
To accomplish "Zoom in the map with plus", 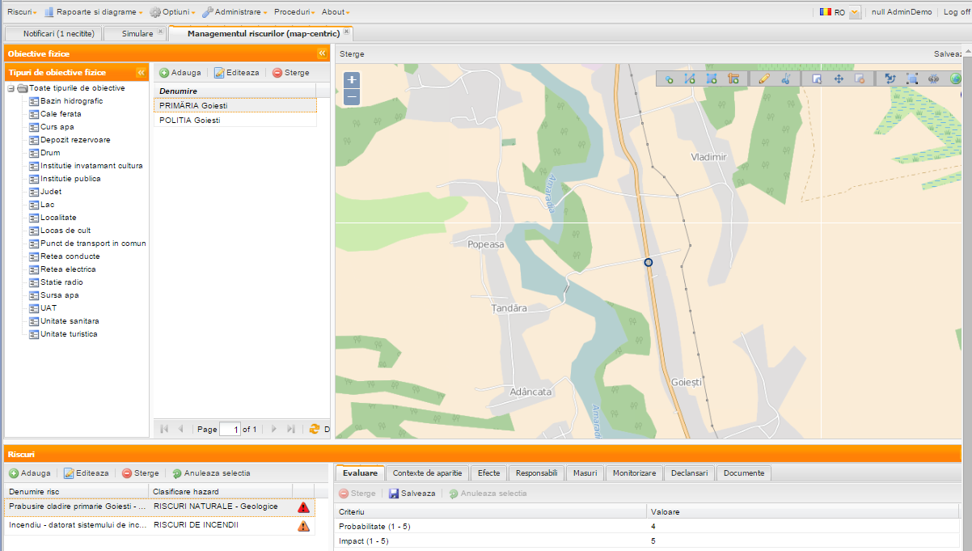I will point(351,80).
